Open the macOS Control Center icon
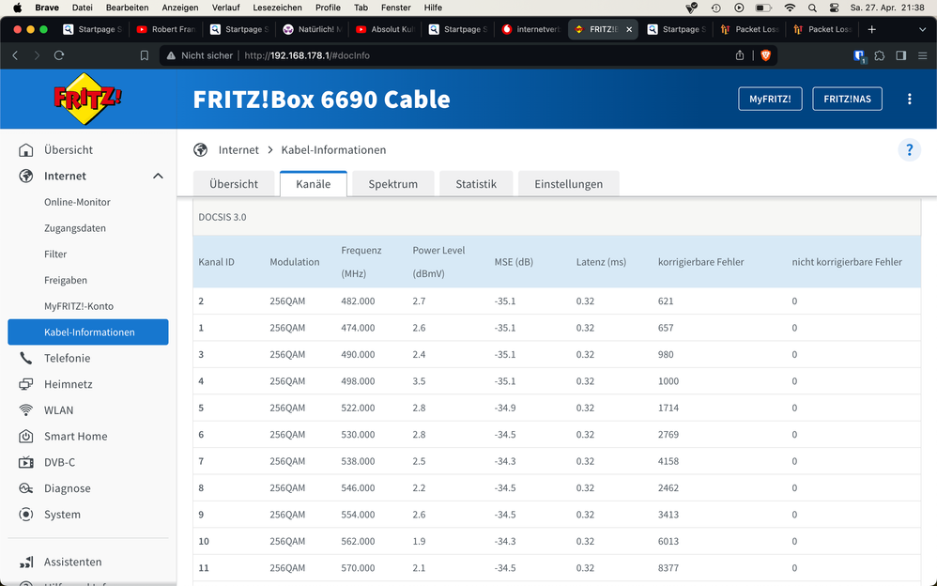This screenshot has height=586, width=937. click(835, 8)
